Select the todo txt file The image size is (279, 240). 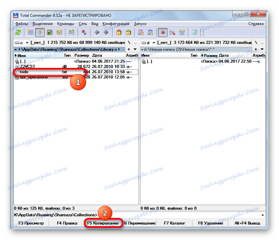point(76,72)
